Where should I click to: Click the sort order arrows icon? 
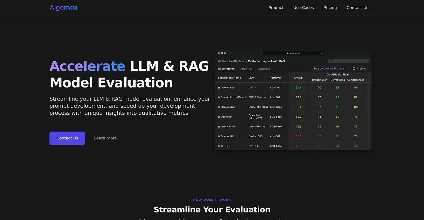344,69
